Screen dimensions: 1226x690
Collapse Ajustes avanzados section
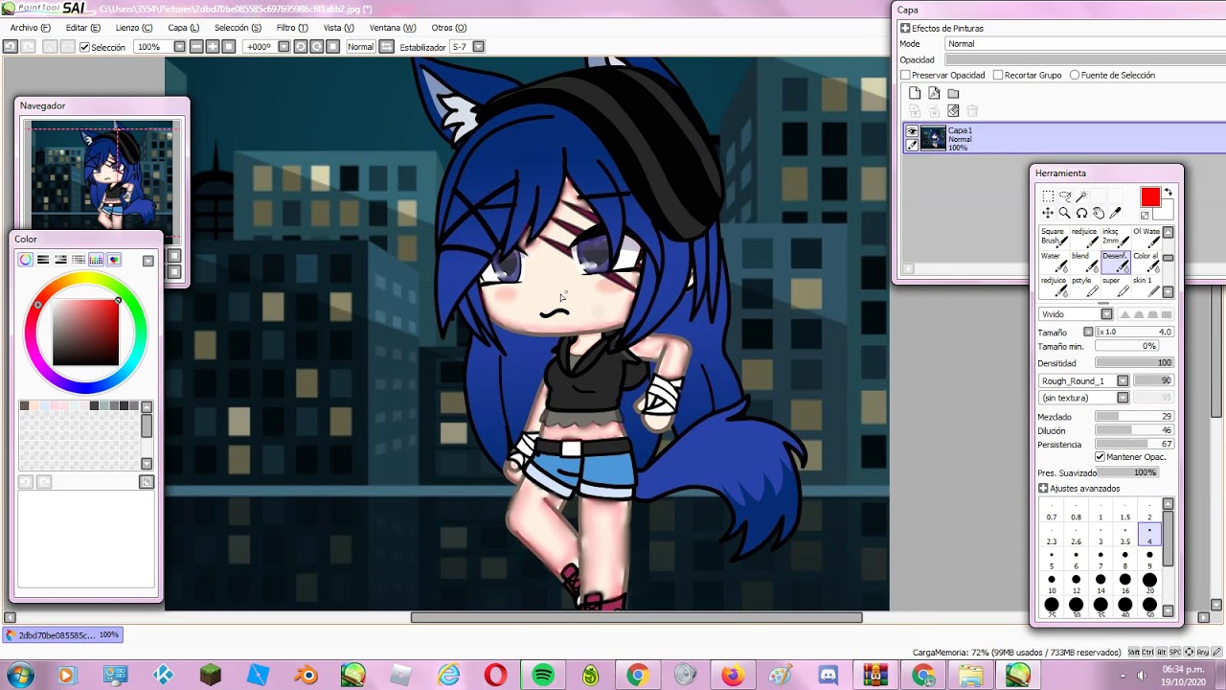pos(1043,489)
